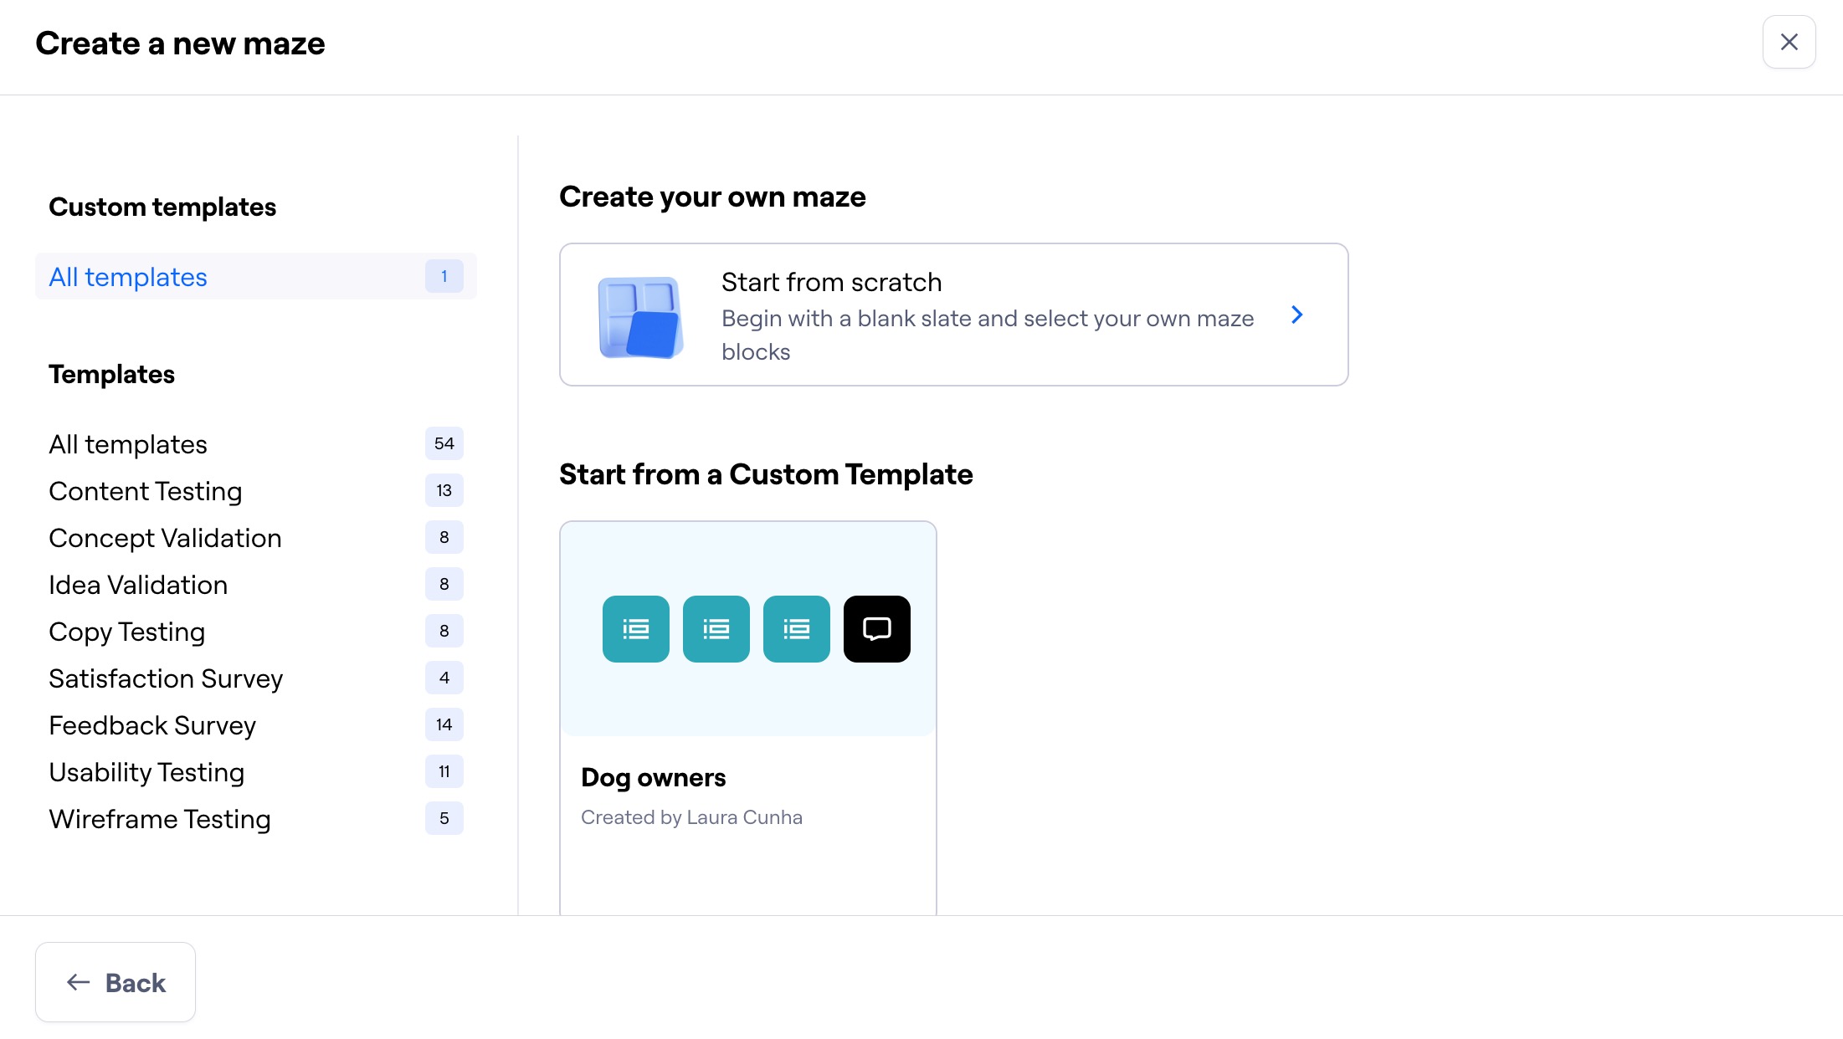Image resolution: width=1843 pixels, height=1039 pixels.
Task: Click the Start from scratch card
Action: pyautogui.click(x=953, y=315)
